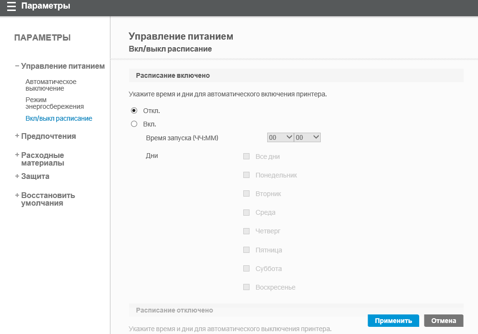The width and height of the screenshot is (478, 334).
Task: Open Автоматическое выключение settings
Action: click(51, 85)
